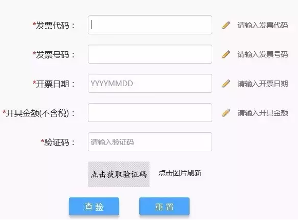The image size is (298, 220).
Task: Submit the form with 查验 button
Action: 94,207
